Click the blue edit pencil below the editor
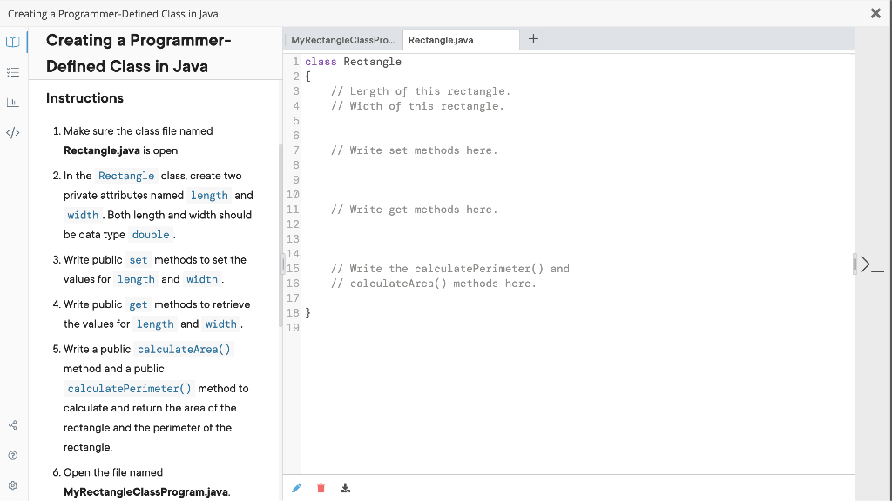Viewport: 892px width, 501px height. point(296,487)
